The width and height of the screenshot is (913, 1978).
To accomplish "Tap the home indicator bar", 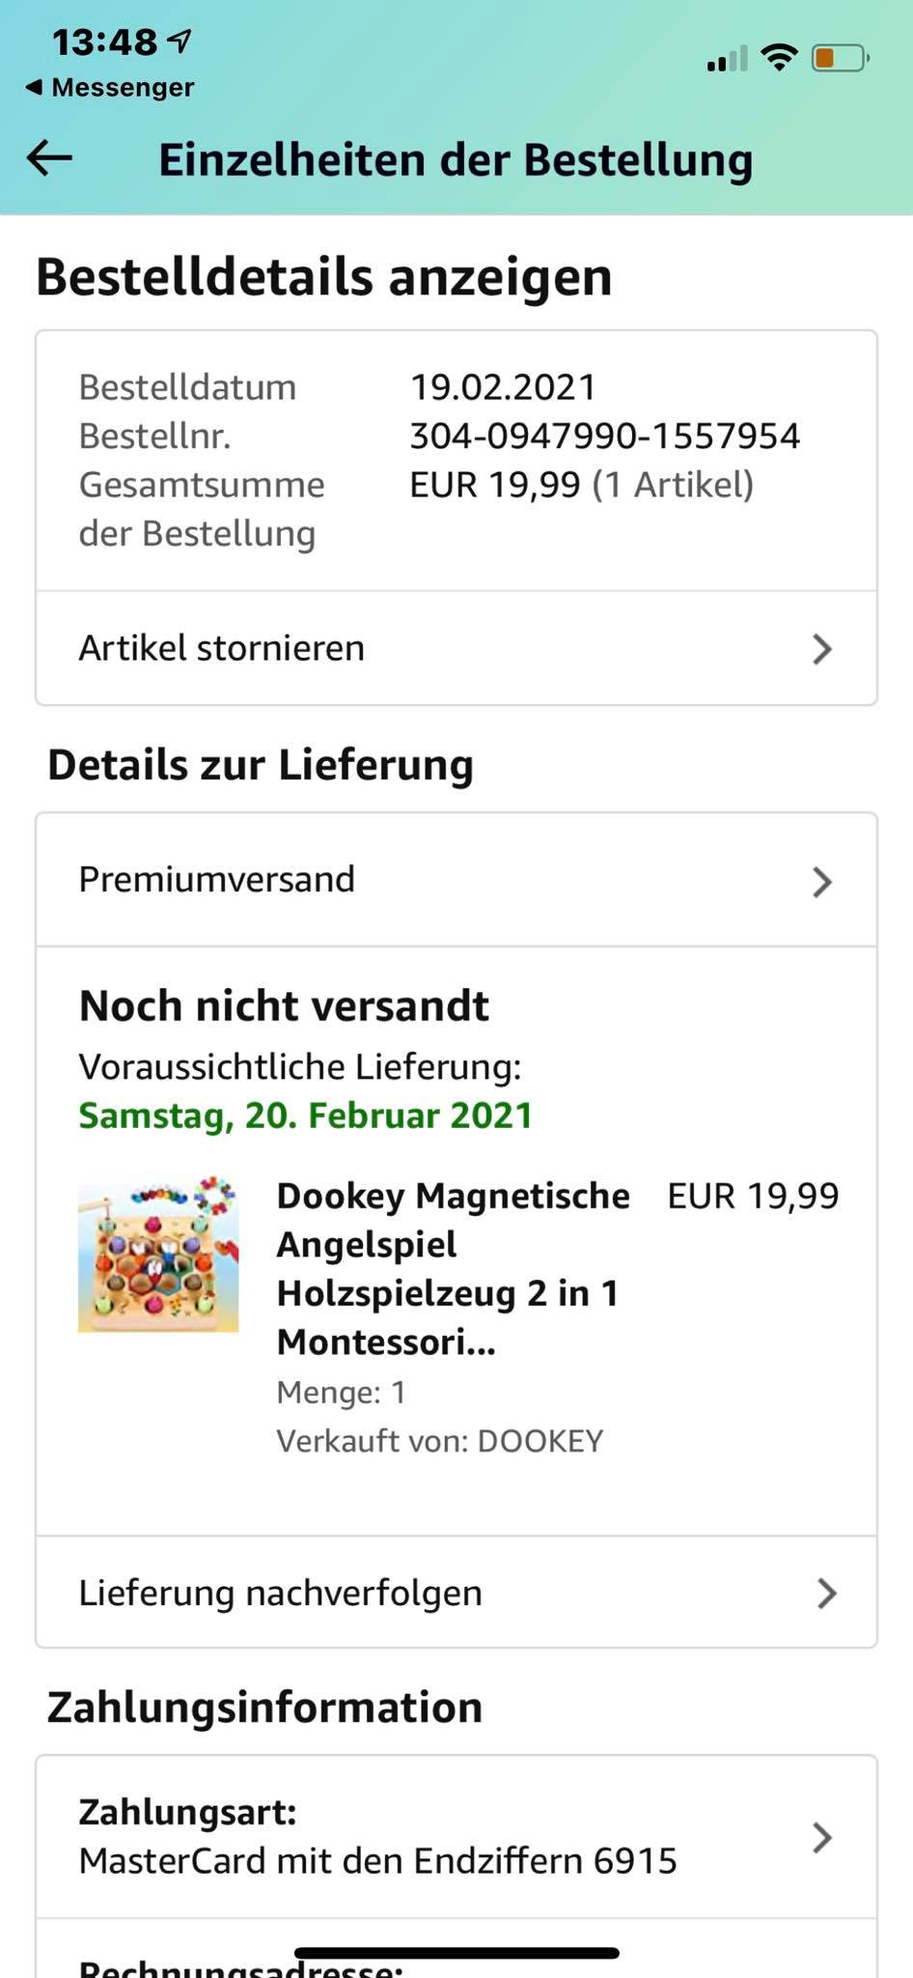I will pyautogui.click(x=456, y=1953).
